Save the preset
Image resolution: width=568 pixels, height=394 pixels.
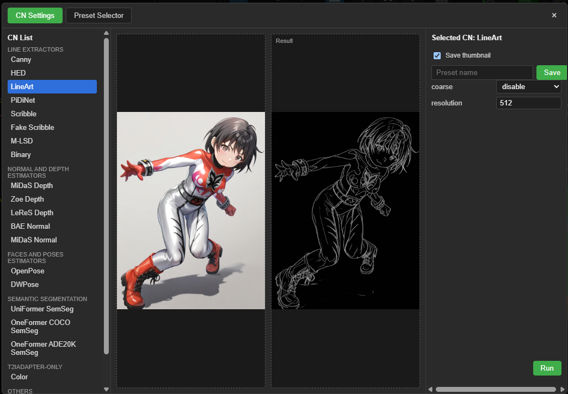552,73
